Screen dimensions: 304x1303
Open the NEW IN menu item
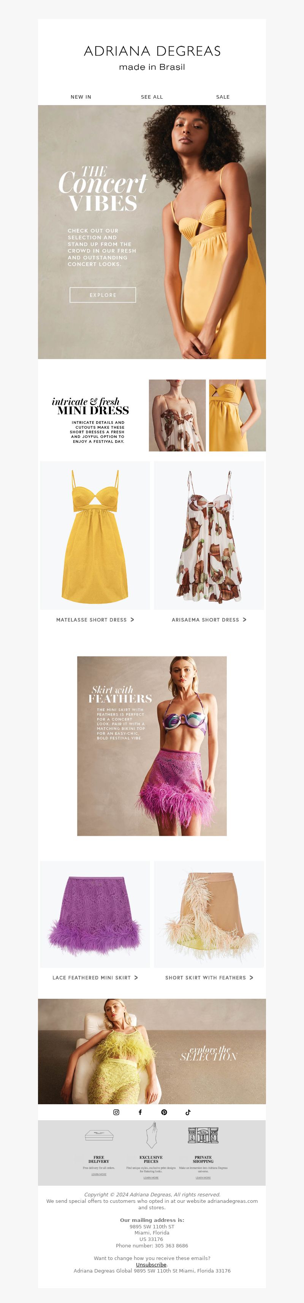(81, 97)
